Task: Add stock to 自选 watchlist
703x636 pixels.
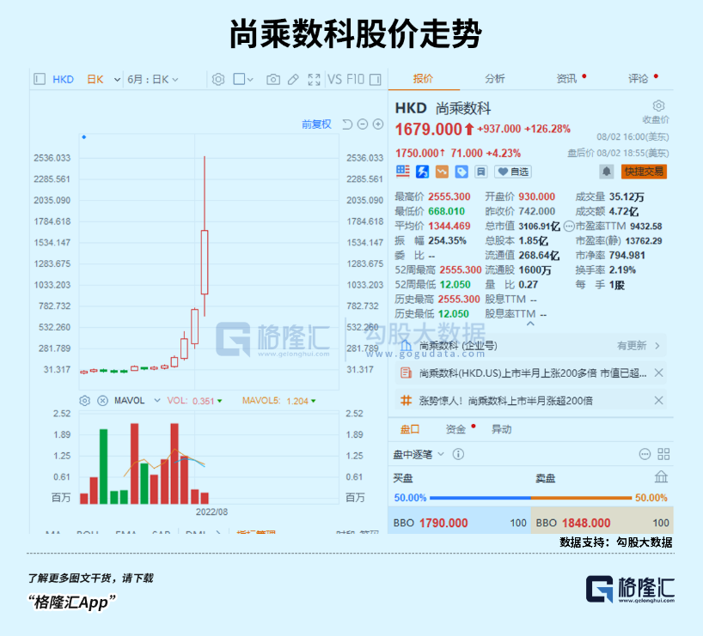Action: click(x=513, y=172)
